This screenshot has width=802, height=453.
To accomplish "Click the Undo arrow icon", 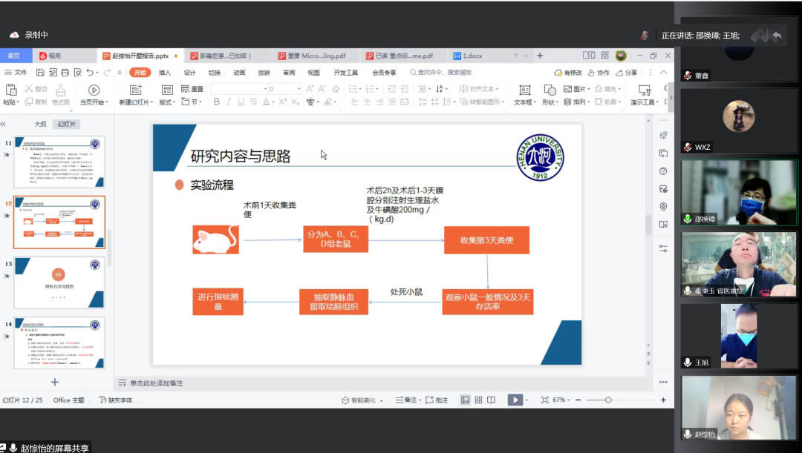I will [90, 73].
